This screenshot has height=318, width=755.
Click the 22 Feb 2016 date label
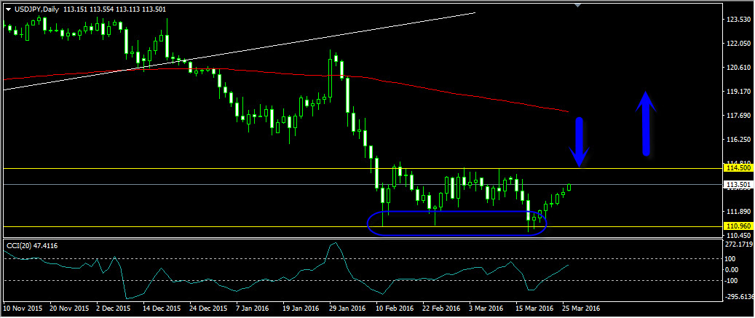click(x=440, y=307)
